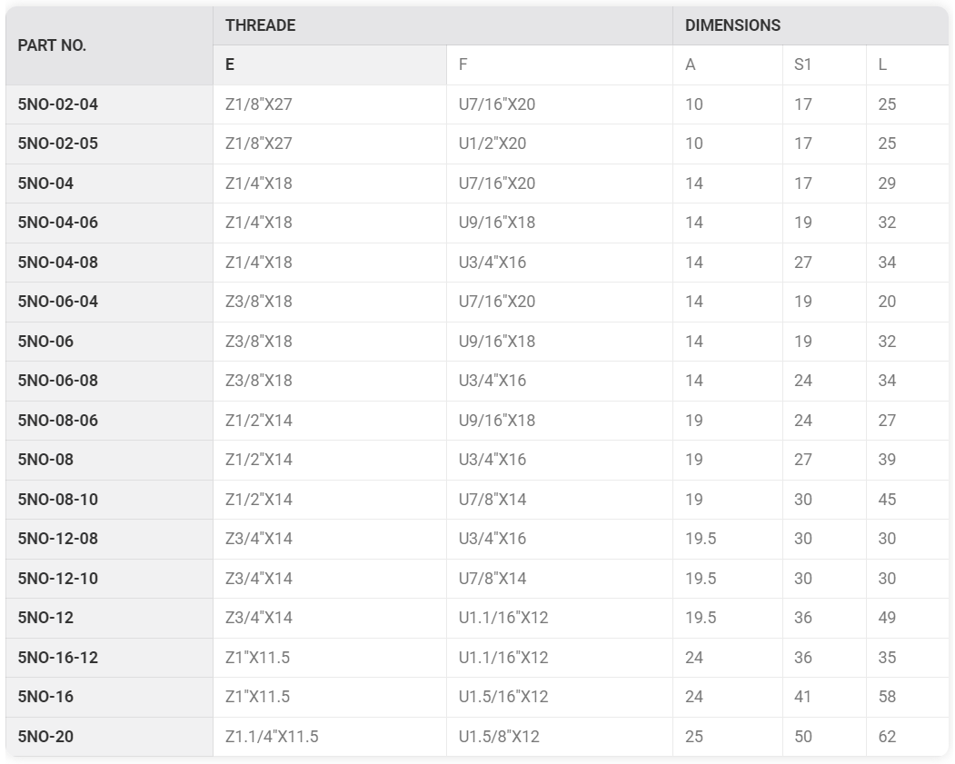Select part number 5NO-02-04

pos(58,104)
